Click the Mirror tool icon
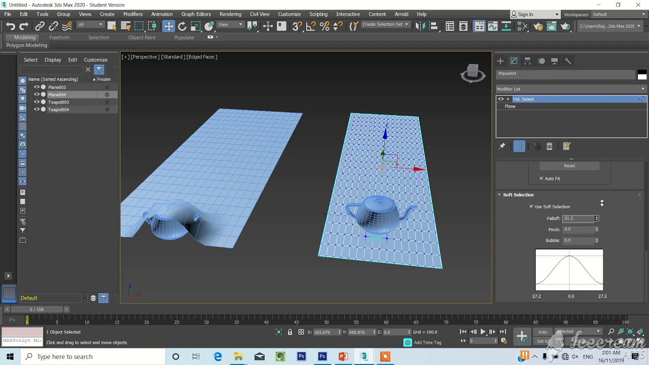 tap(420, 26)
